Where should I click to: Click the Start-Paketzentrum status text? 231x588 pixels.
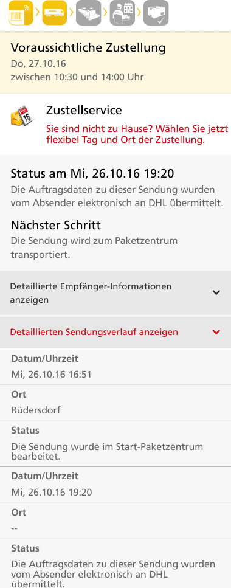tap(107, 452)
